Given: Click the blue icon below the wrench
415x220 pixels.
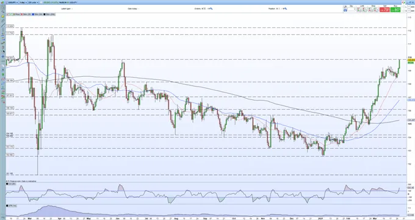Looking at the screenshot, I should 345,10.
